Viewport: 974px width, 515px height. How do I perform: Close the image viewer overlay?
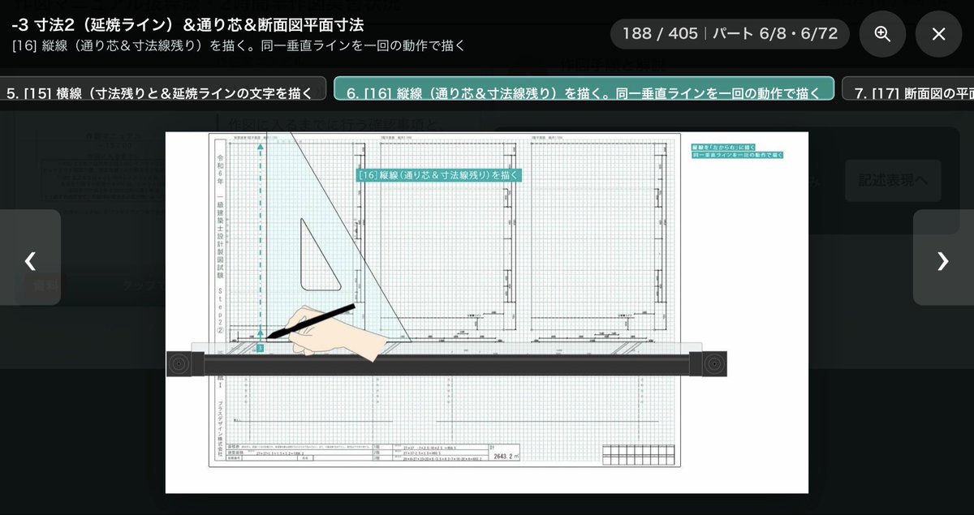coord(938,34)
